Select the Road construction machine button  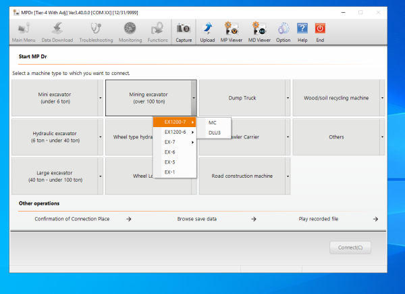(242, 176)
